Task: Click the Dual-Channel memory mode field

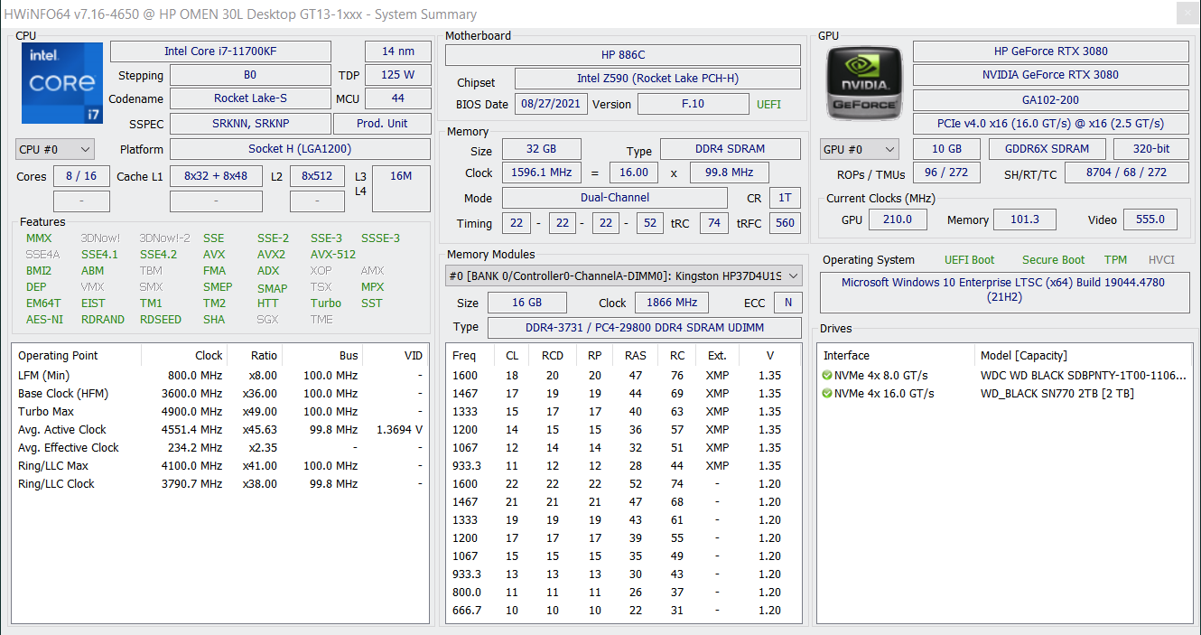Action: click(x=614, y=198)
